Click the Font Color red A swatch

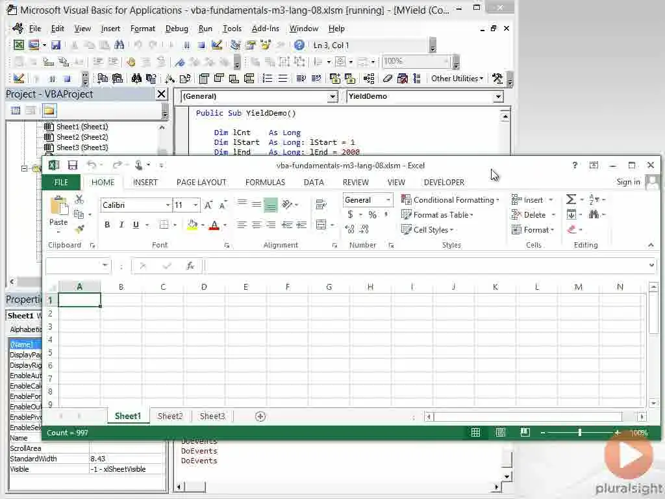214,225
